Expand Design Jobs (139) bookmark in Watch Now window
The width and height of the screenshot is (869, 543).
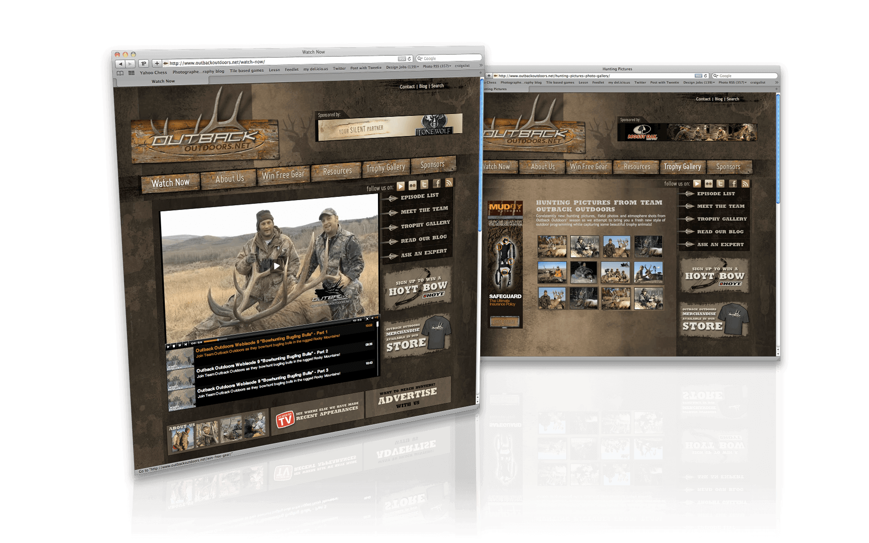pyautogui.click(x=402, y=67)
